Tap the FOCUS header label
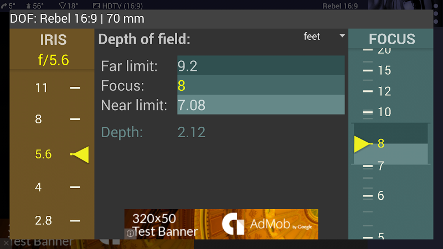 tap(392, 39)
